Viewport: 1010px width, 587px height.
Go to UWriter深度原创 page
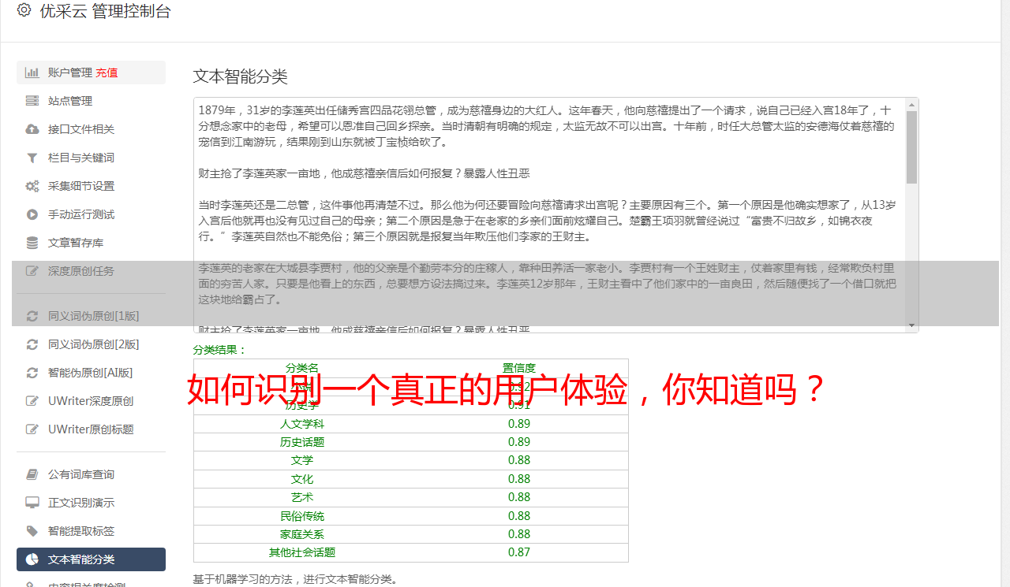pos(91,401)
